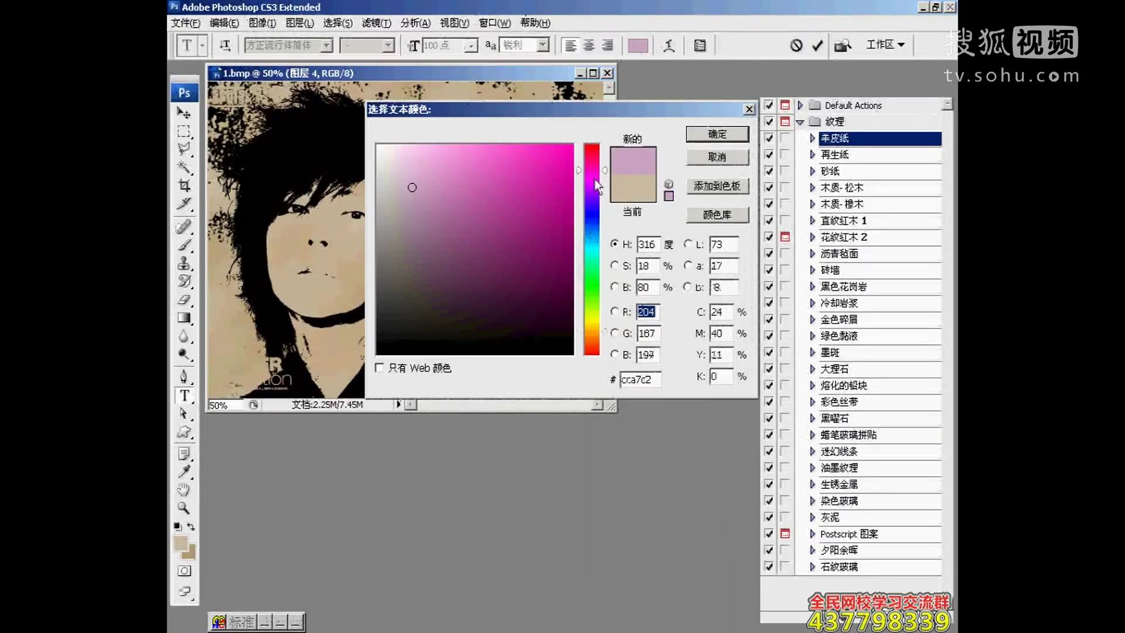Select the Clone Stamp tool
Image resolution: width=1125 pixels, height=633 pixels.
[x=184, y=263]
